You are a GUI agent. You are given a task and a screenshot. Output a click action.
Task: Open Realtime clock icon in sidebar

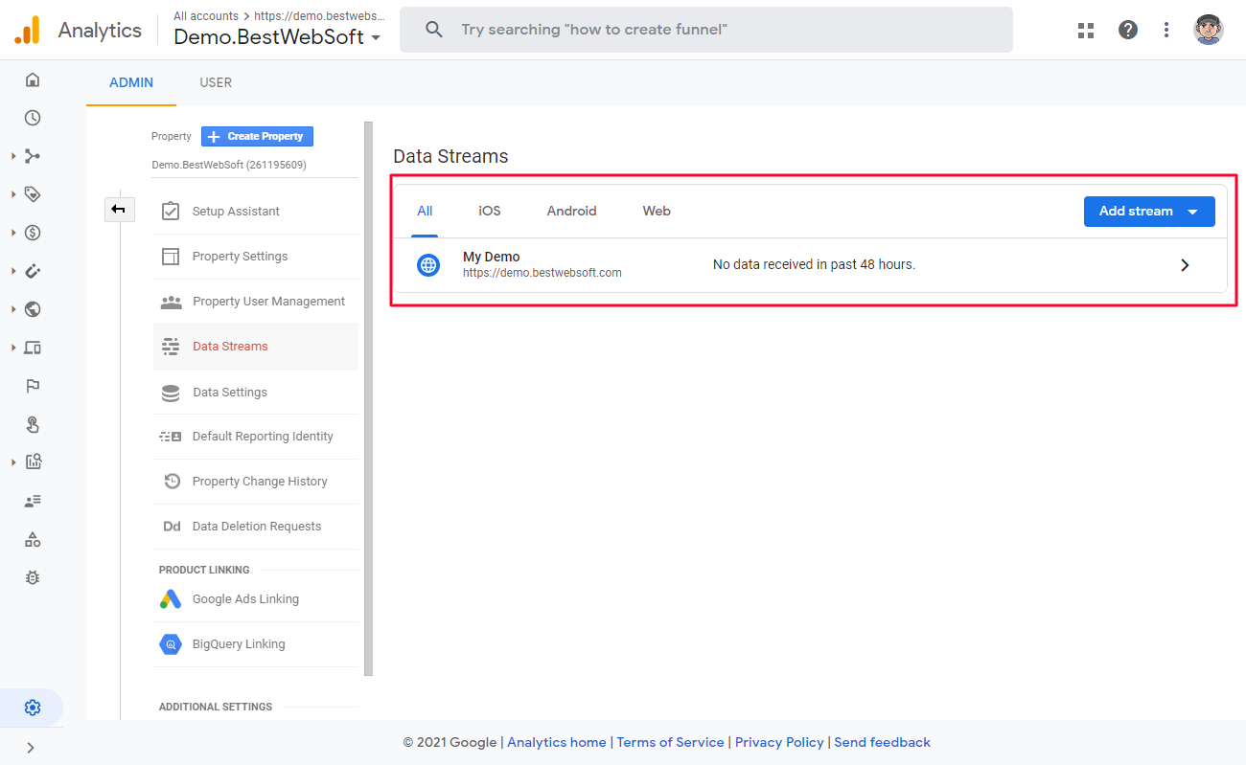(33, 118)
